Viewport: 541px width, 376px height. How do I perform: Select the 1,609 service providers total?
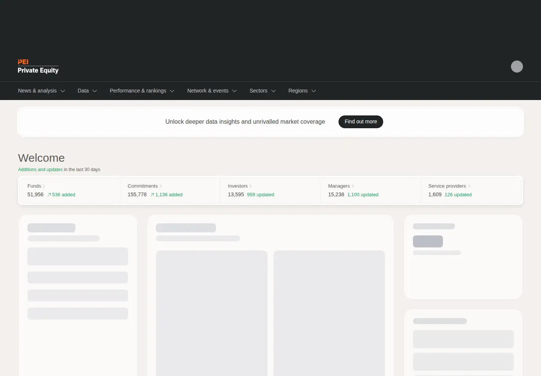coord(435,195)
